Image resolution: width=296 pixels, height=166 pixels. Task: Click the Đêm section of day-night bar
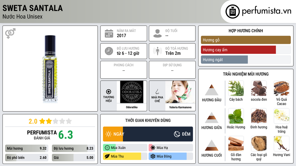(x=158, y=134)
